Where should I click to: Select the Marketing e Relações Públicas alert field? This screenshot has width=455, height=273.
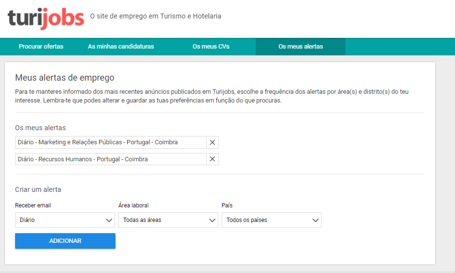[x=111, y=142]
